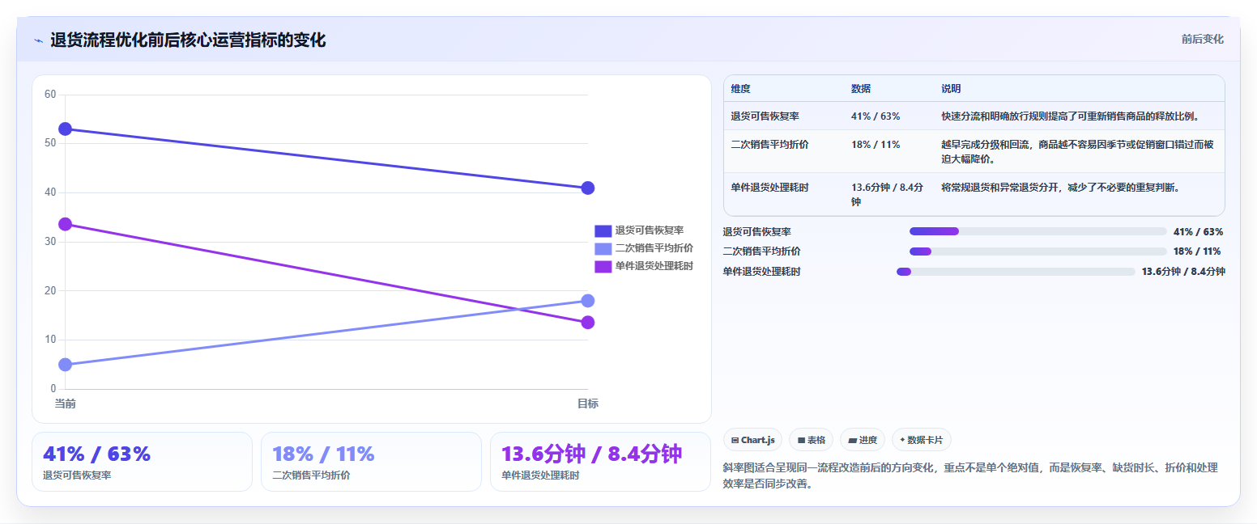Viewport: 1257px width, 524px height.
Task: Click the 越早完成分级和回流 description cell
Action: [1078, 151]
